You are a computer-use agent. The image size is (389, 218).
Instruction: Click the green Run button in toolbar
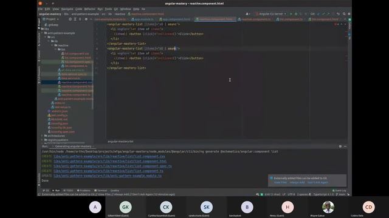(291, 14)
